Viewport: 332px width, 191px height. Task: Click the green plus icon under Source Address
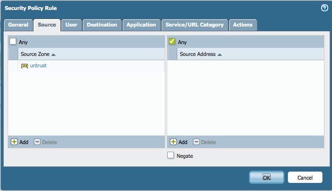click(x=173, y=142)
